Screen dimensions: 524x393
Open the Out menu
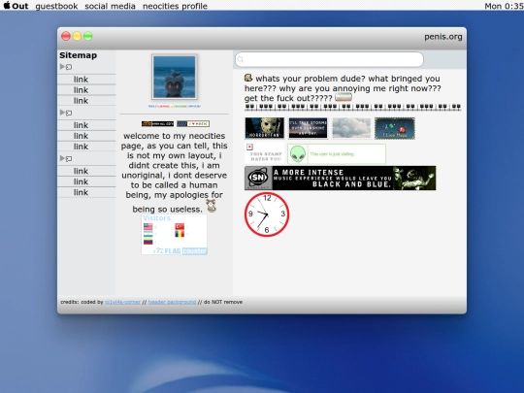point(20,6)
